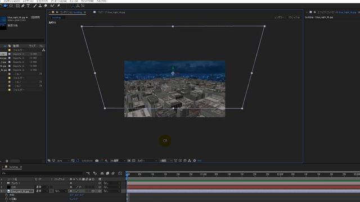360x202 pixels.
Task: Toggle frame blending for the composition
Action: click(x=107, y=173)
